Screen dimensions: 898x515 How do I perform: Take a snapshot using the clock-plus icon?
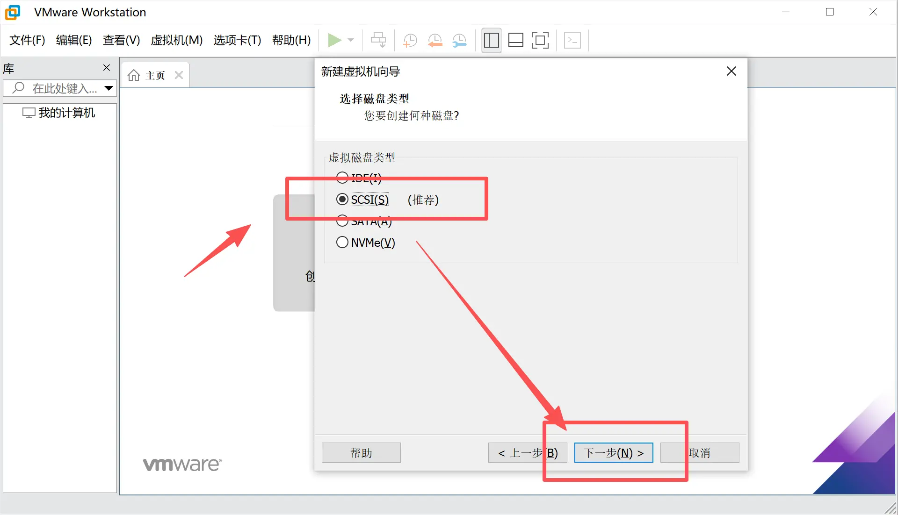[x=410, y=40]
